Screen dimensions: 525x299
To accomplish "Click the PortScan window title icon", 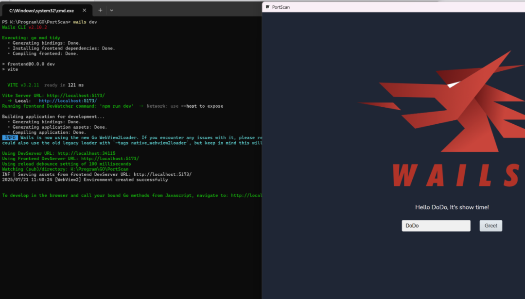I will [x=267, y=7].
